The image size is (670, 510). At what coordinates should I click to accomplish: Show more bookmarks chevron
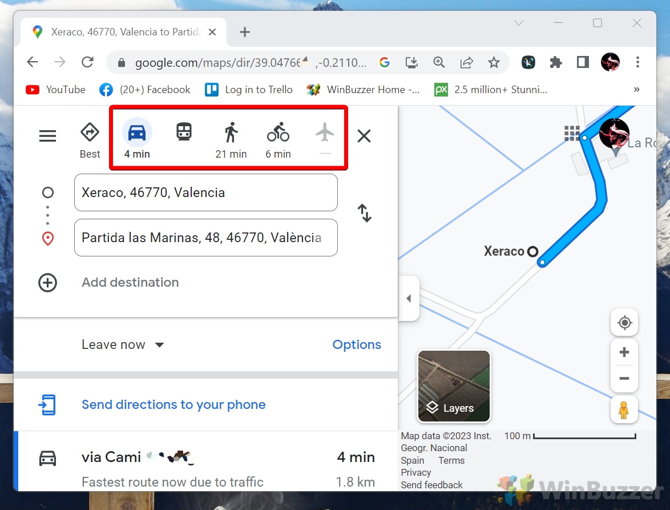click(637, 89)
